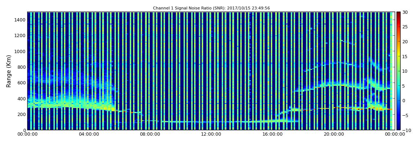The height and width of the screenshot is (148, 418).
Task: Click the 200 tick on Range axis
Action: coord(21,115)
